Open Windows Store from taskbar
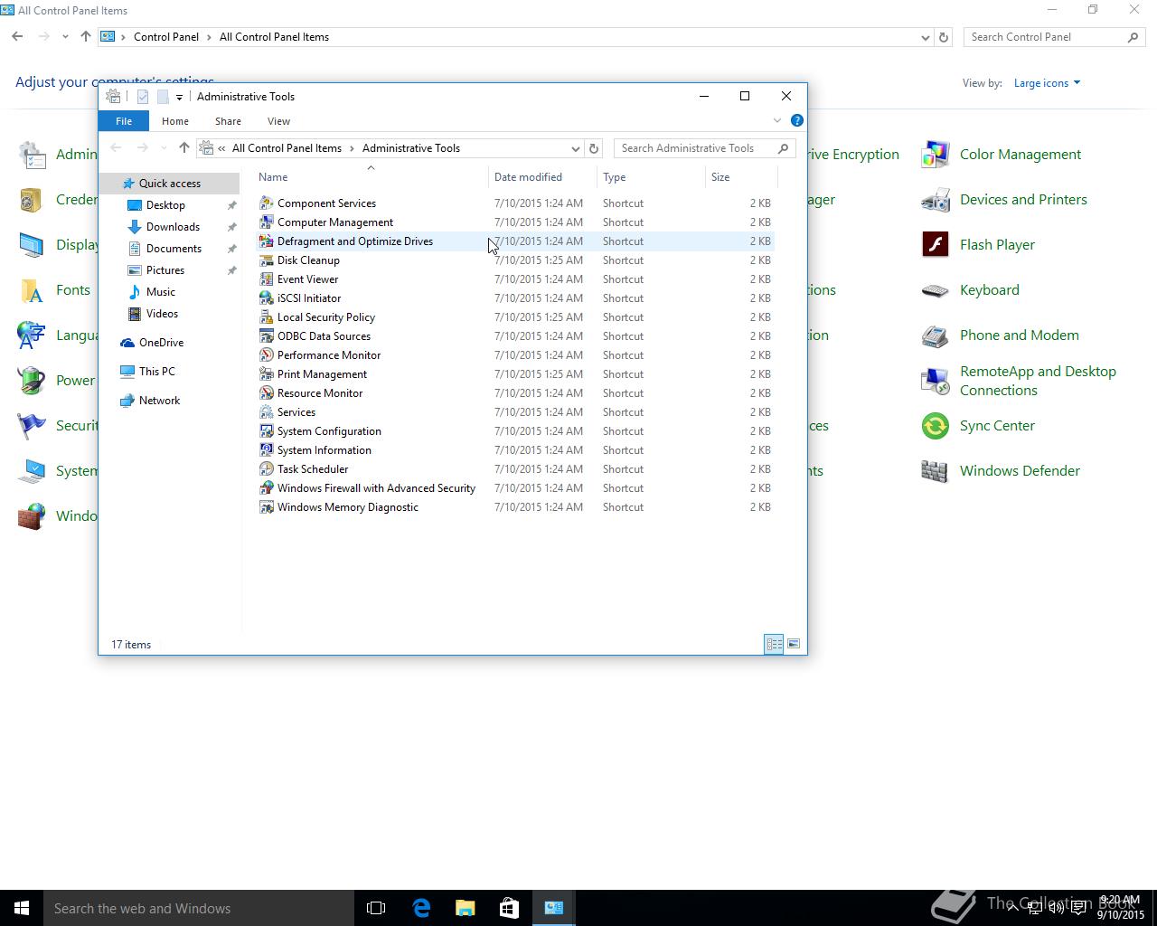 click(x=509, y=908)
